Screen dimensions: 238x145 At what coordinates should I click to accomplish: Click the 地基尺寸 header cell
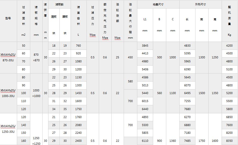(158, 5)
